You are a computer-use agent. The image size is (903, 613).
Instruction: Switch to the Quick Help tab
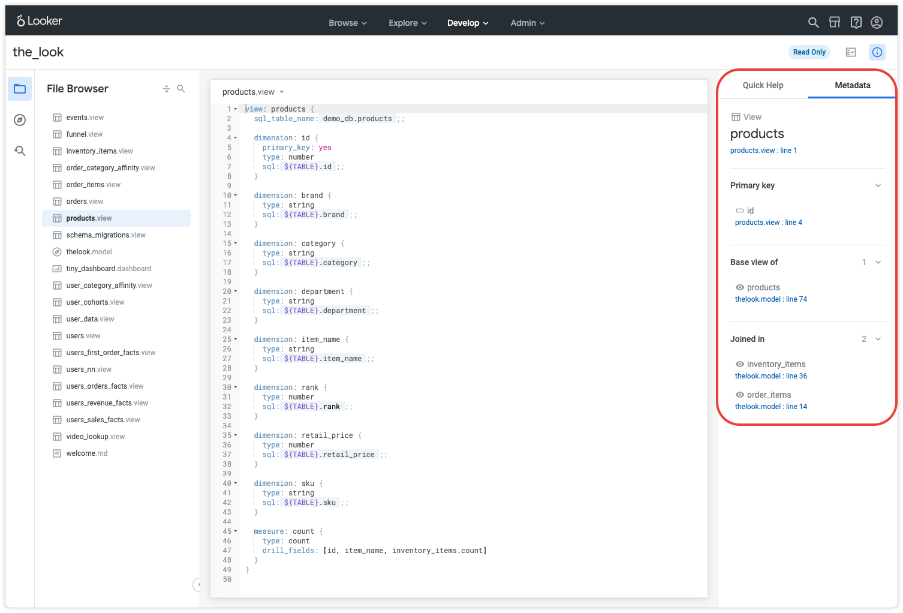coord(763,85)
